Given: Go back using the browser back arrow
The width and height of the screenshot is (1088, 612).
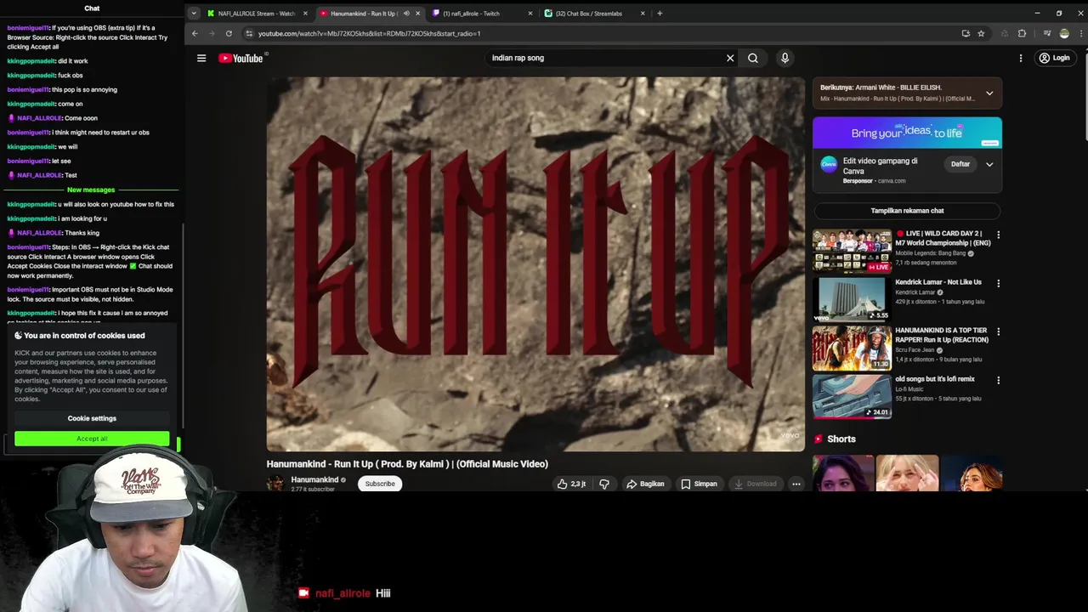Looking at the screenshot, I should tap(195, 33).
